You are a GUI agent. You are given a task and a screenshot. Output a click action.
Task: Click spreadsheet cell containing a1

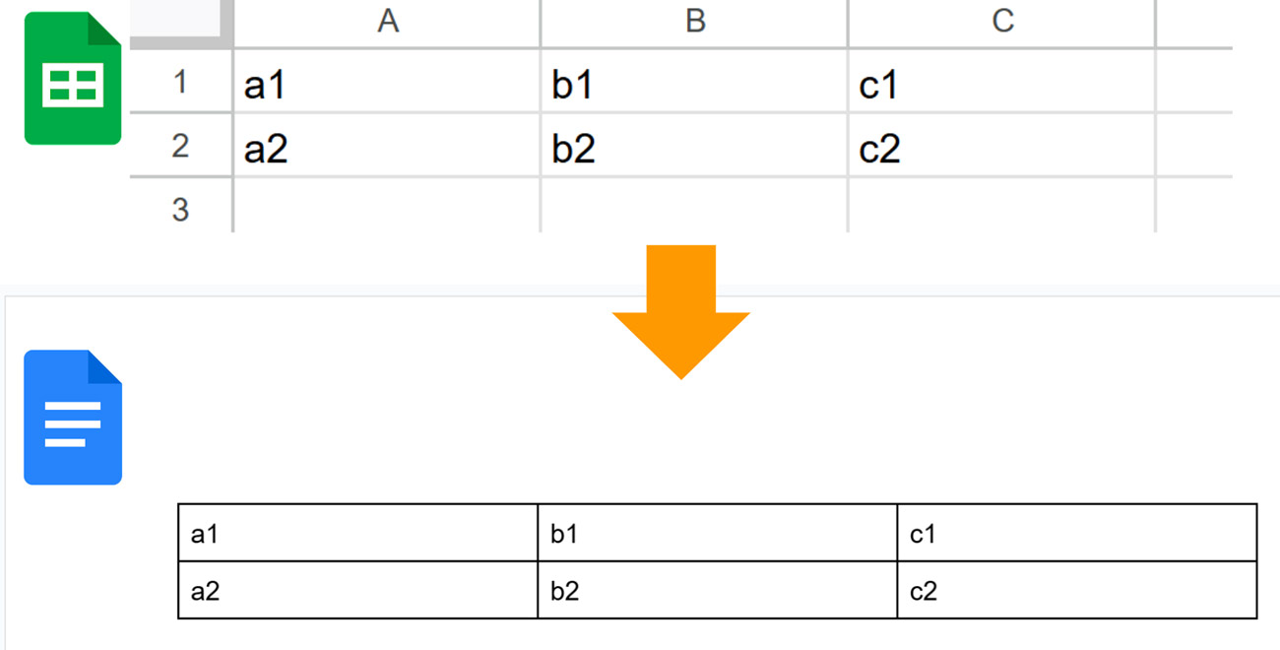[x=387, y=81]
